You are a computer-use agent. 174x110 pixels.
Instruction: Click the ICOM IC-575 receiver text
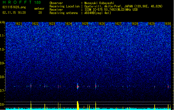coord(111,10)
